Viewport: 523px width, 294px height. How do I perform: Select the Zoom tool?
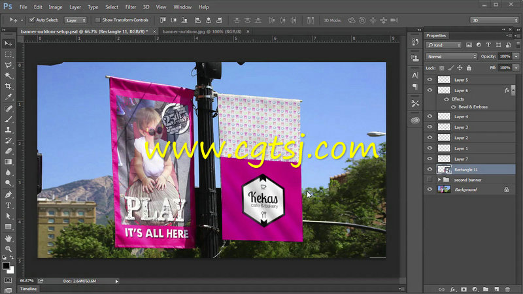point(8,249)
